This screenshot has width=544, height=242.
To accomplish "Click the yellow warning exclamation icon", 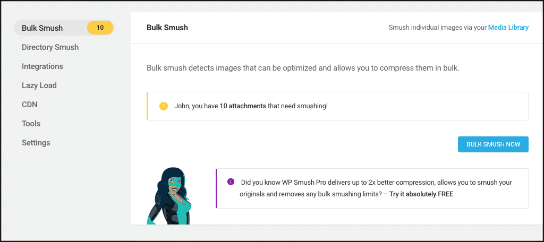I will (x=164, y=106).
